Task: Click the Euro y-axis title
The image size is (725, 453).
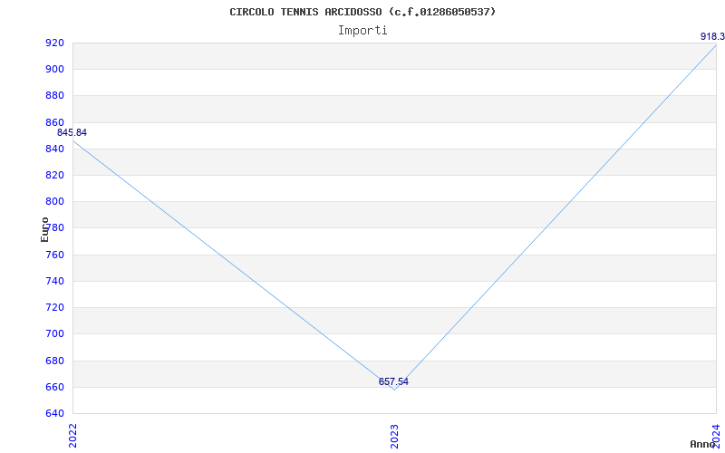Action: (x=44, y=230)
